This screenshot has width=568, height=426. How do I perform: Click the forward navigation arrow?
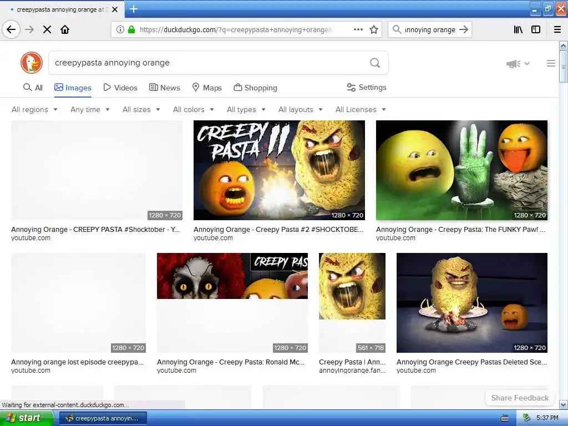(x=29, y=29)
